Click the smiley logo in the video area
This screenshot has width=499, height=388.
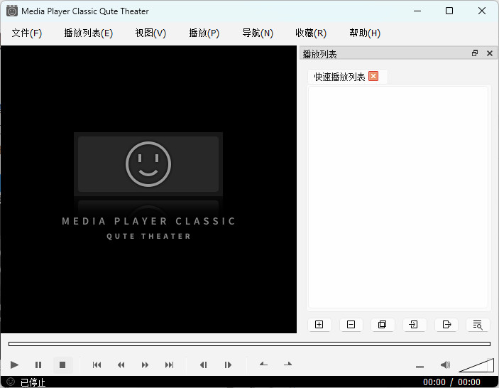pos(148,163)
